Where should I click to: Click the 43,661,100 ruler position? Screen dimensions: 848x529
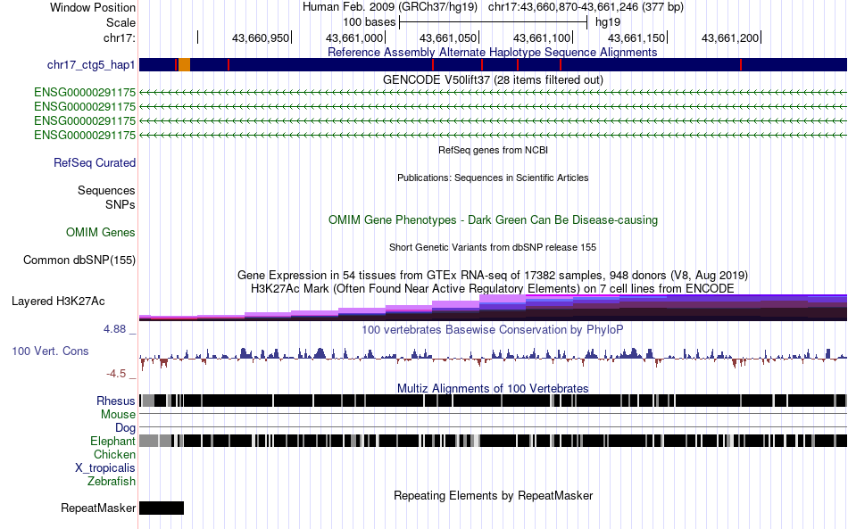(542, 37)
